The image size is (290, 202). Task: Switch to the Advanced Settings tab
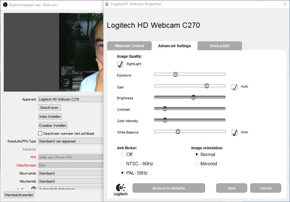[175, 46]
